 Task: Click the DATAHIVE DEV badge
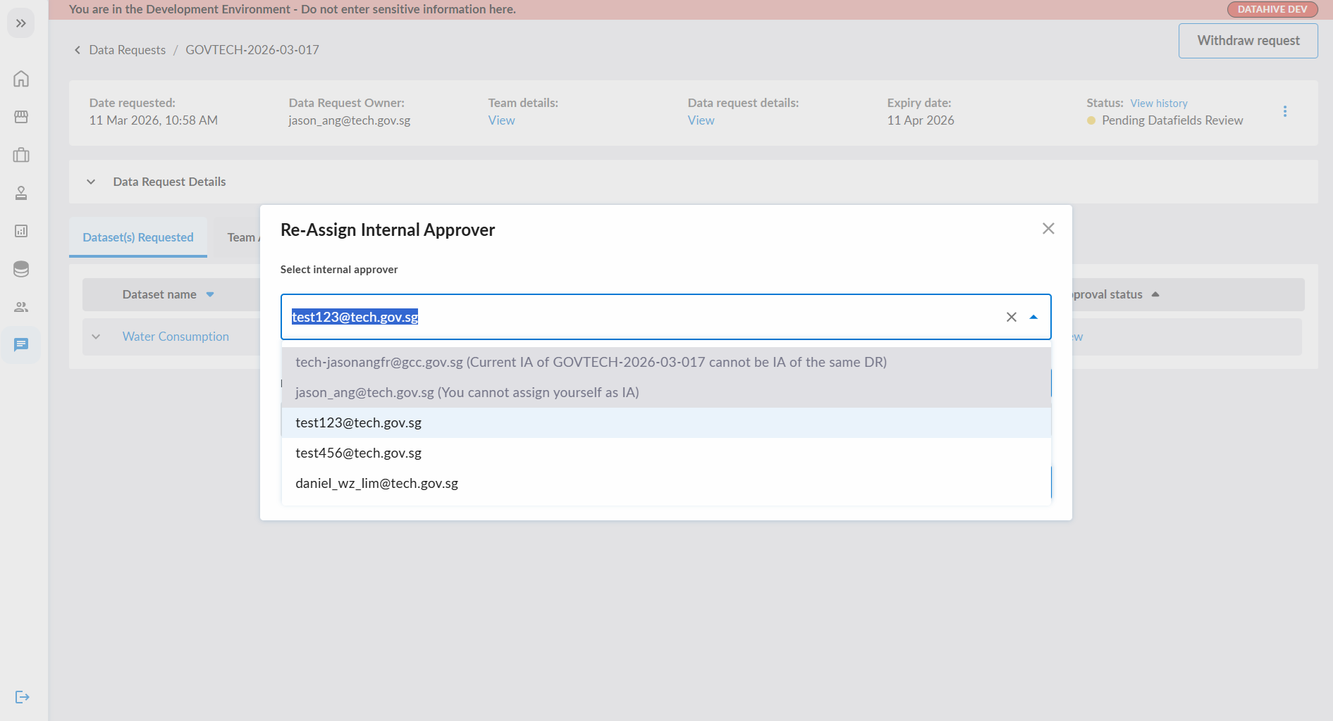coord(1272,9)
